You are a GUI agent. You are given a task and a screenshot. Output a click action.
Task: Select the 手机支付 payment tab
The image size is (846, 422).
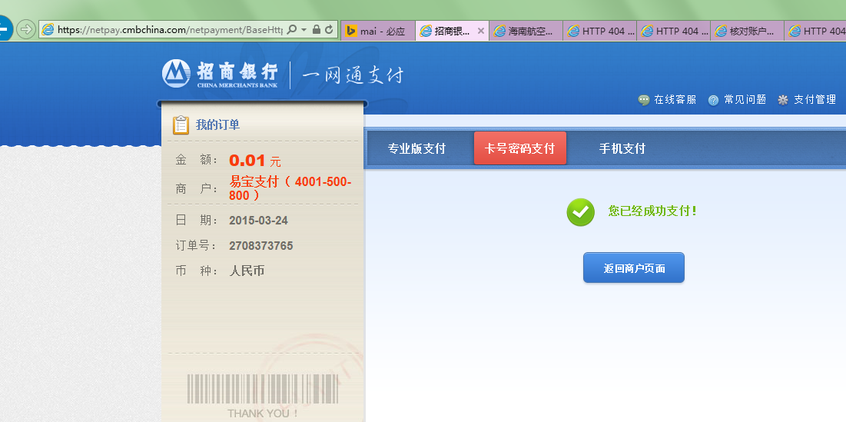[x=622, y=148]
